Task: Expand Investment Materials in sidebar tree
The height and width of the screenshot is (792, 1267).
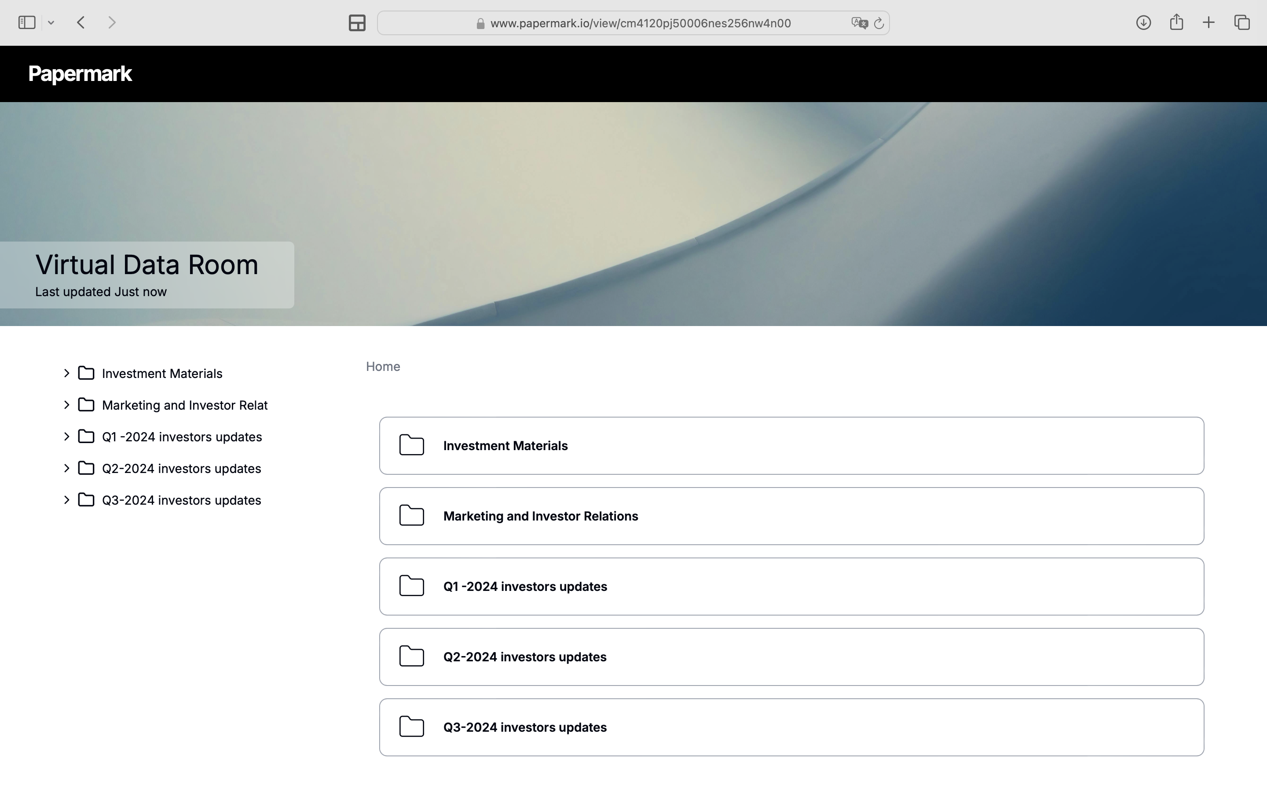Action: [x=66, y=374]
